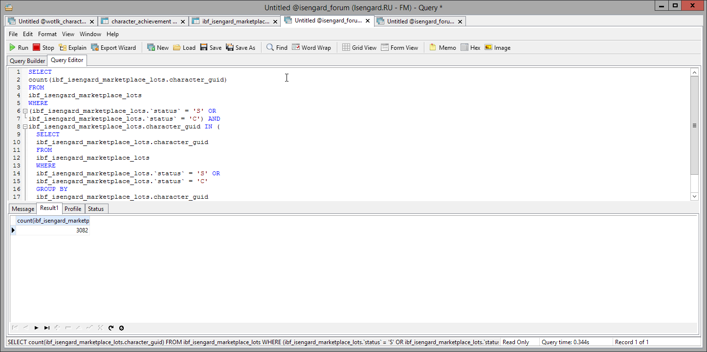Switch to the Query Builder tab
The height and width of the screenshot is (352, 707).
point(27,61)
